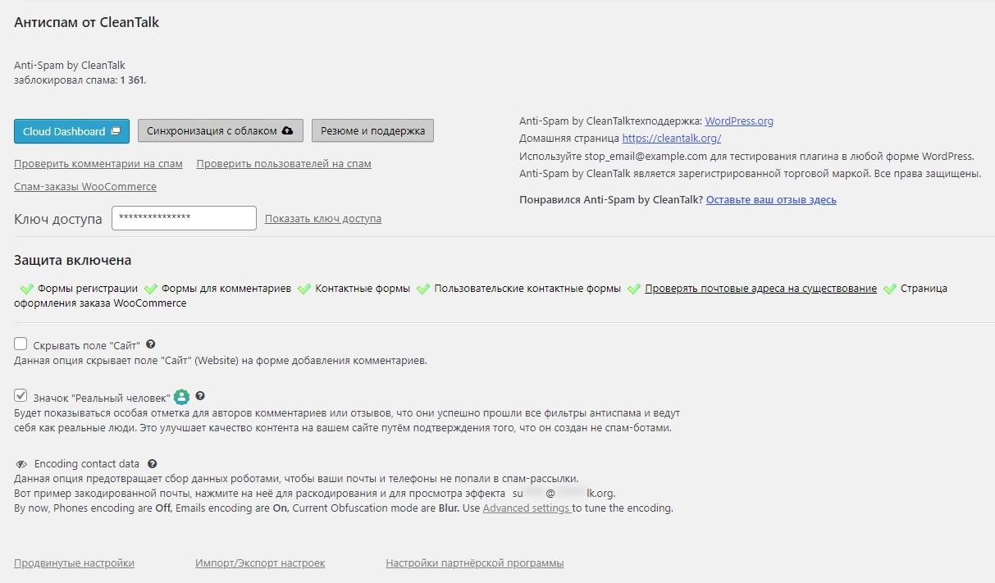Click green checkmark beside 'Контактные формы'
Viewport: 995px width, 583px height.
305,289
